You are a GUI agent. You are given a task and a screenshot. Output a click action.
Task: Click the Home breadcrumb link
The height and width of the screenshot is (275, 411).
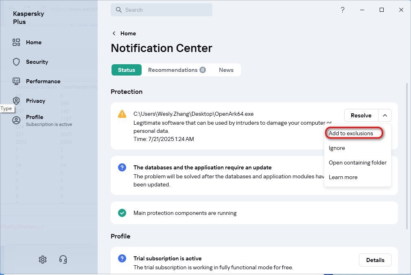[128, 33]
